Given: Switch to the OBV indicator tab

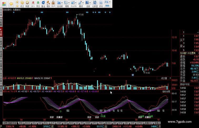Looking at the screenshot, I should pos(126,123).
